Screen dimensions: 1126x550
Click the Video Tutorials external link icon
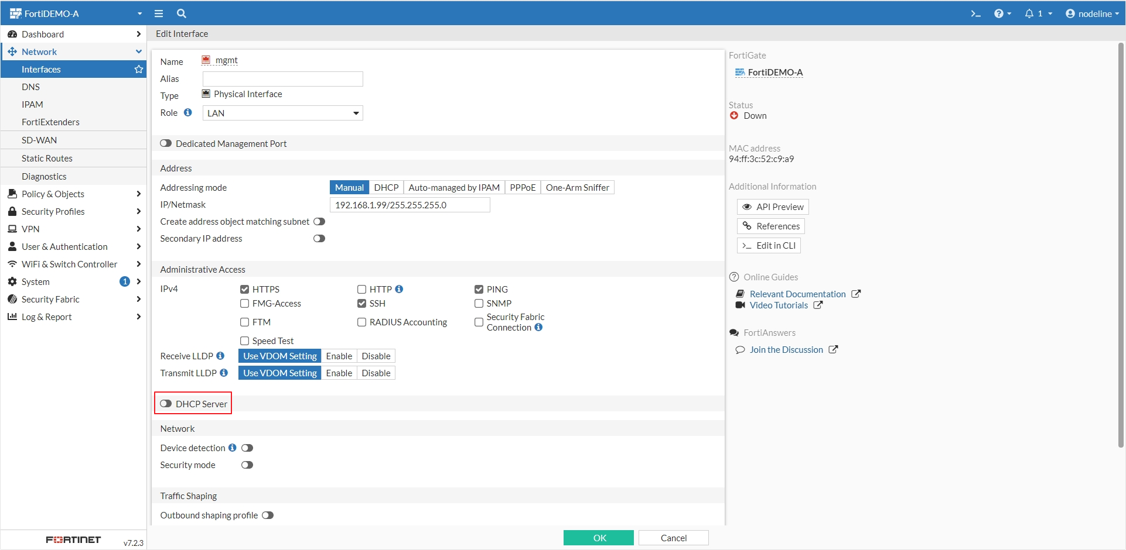tap(818, 305)
